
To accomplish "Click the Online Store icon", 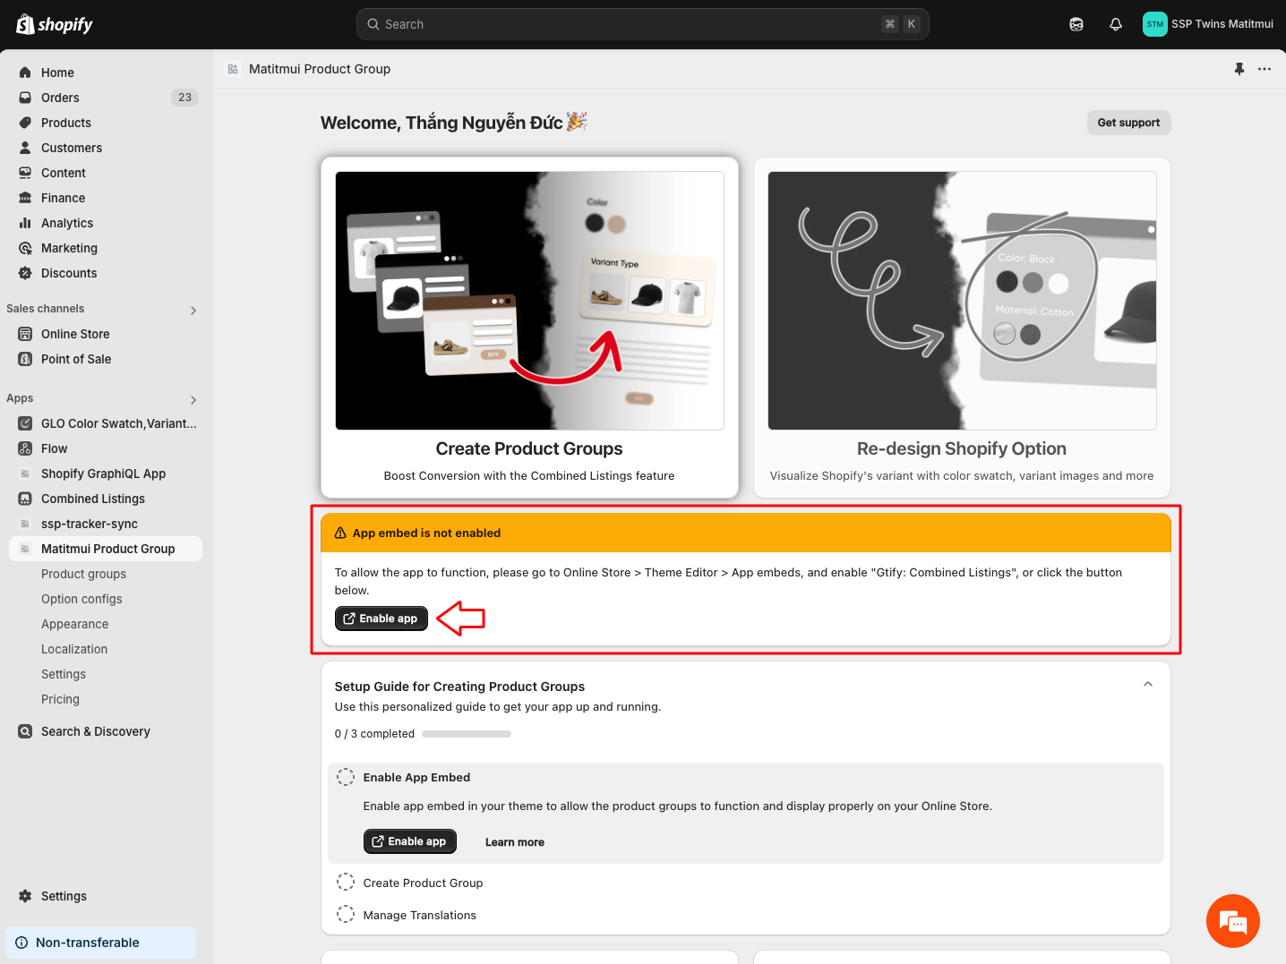I will pos(25,334).
